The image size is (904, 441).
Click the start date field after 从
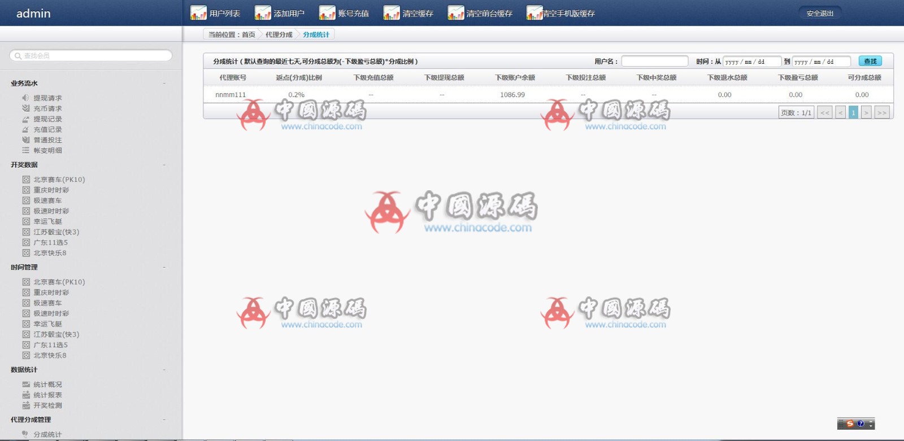click(x=752, y=62)
